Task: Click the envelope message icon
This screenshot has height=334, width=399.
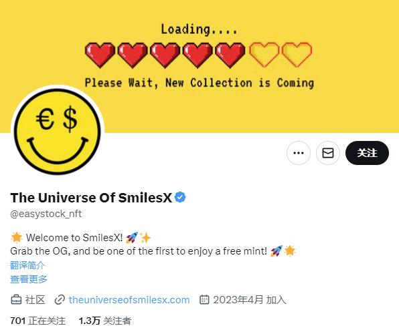Action: (x=328, y=153)
